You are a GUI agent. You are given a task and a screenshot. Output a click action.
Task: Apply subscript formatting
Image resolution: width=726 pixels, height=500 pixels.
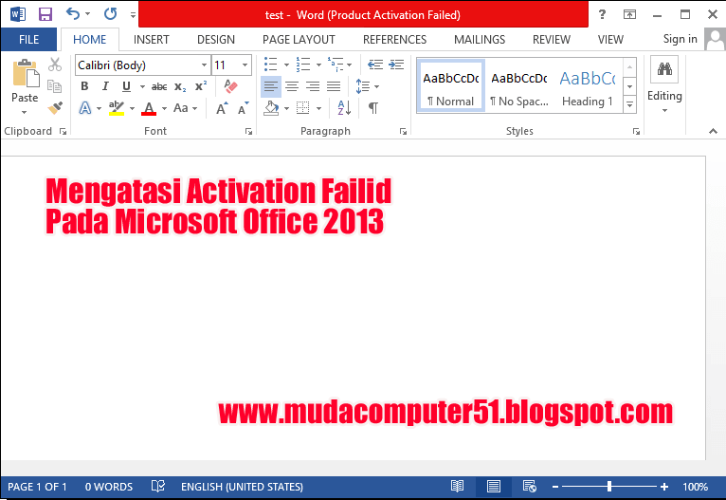click(x=180, y=86)
